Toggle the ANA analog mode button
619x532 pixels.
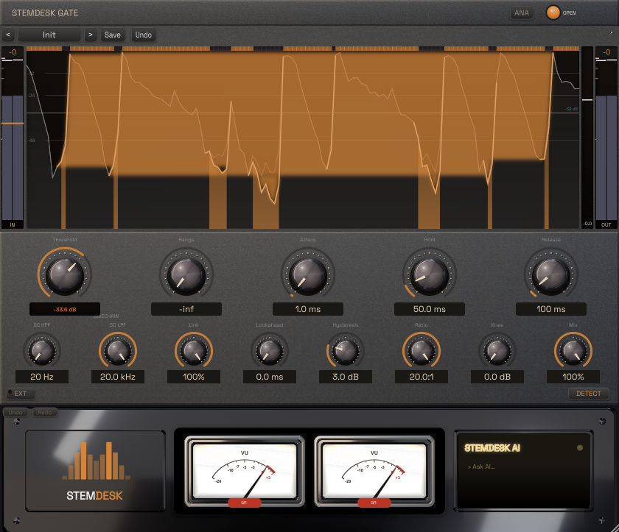tap(521, 13)
